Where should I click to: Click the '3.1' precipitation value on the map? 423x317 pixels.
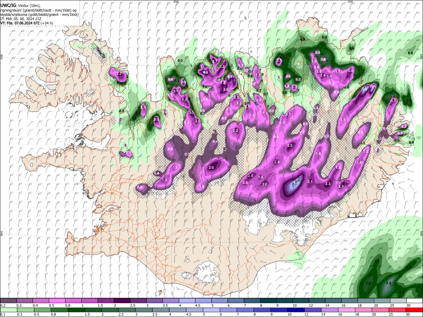point(175,91)
